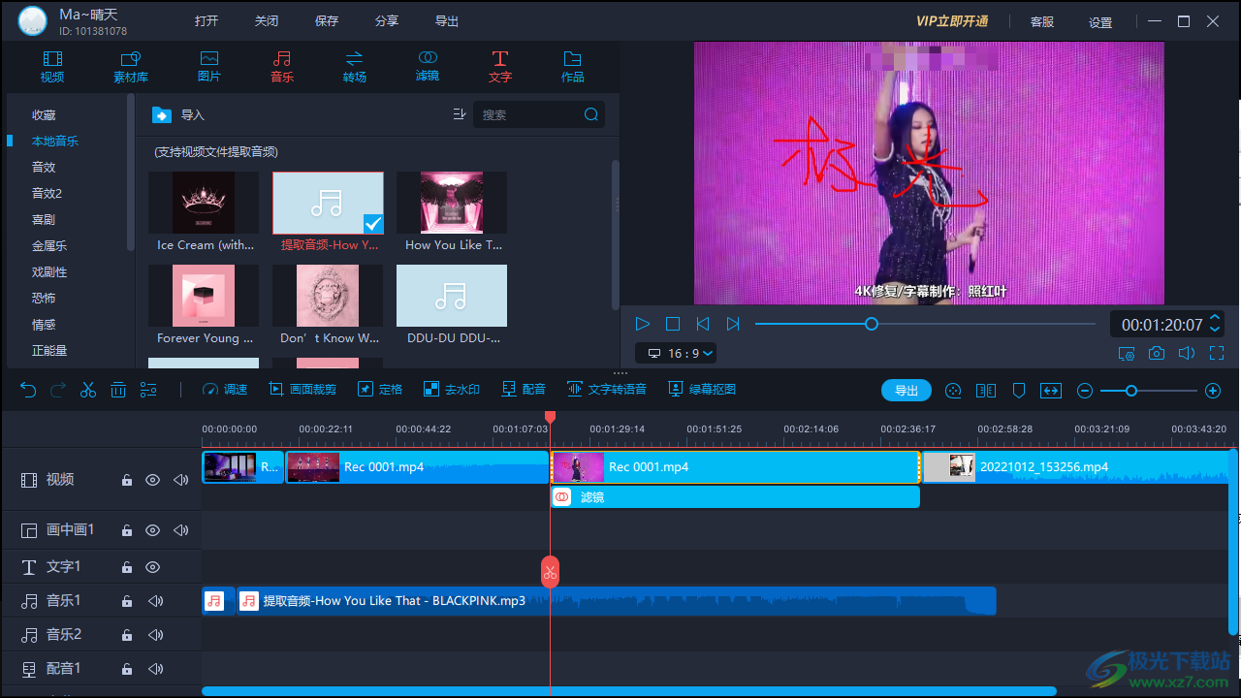Viewport: 1241px width, 698px height.
Task: Split the clip with the scissors tool
Action: 87,389
